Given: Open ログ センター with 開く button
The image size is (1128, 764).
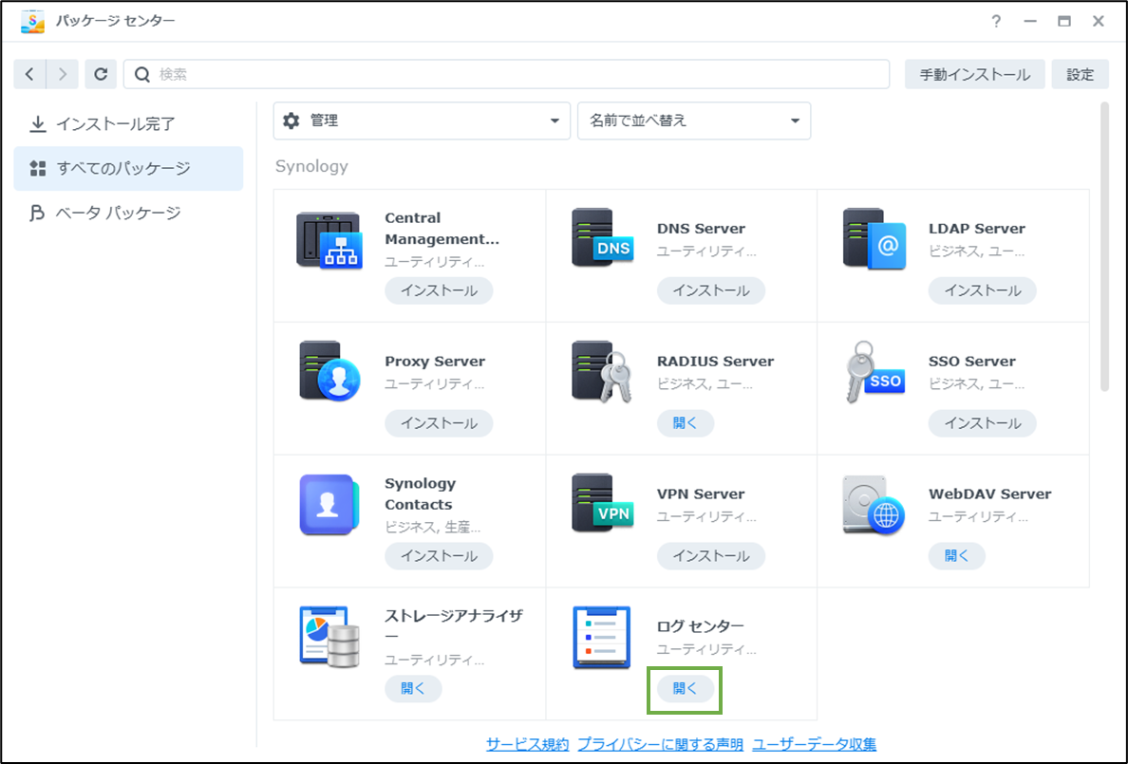Looking at the screenshot, I should (x=685, y=688).
